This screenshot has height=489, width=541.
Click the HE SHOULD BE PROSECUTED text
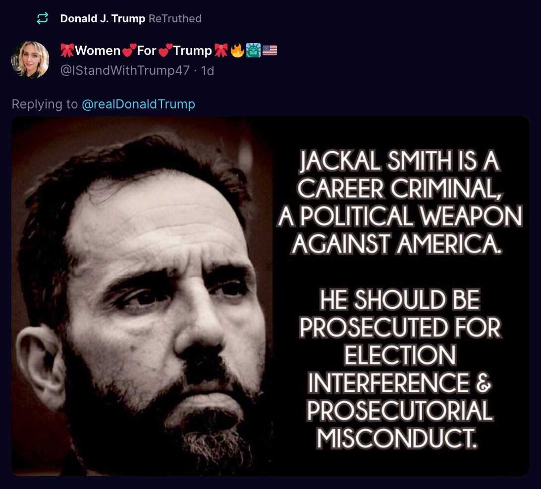pyautogui.click(x=399, y=369)
